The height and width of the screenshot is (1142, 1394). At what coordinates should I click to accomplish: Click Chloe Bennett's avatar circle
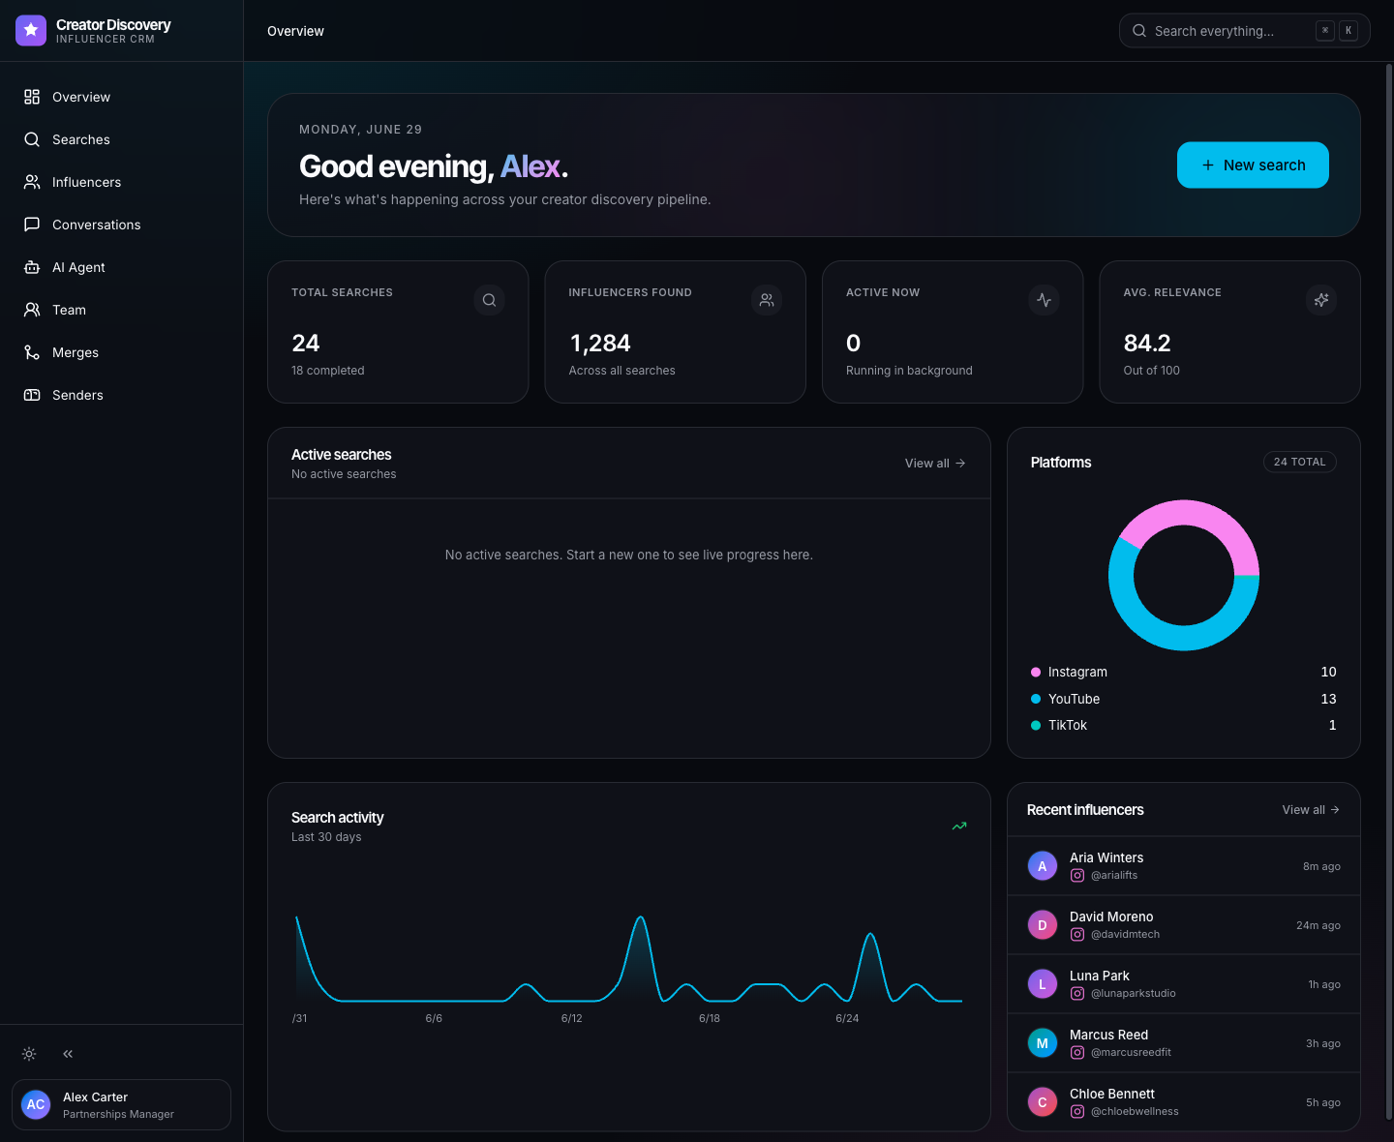click(1043, 1102)
